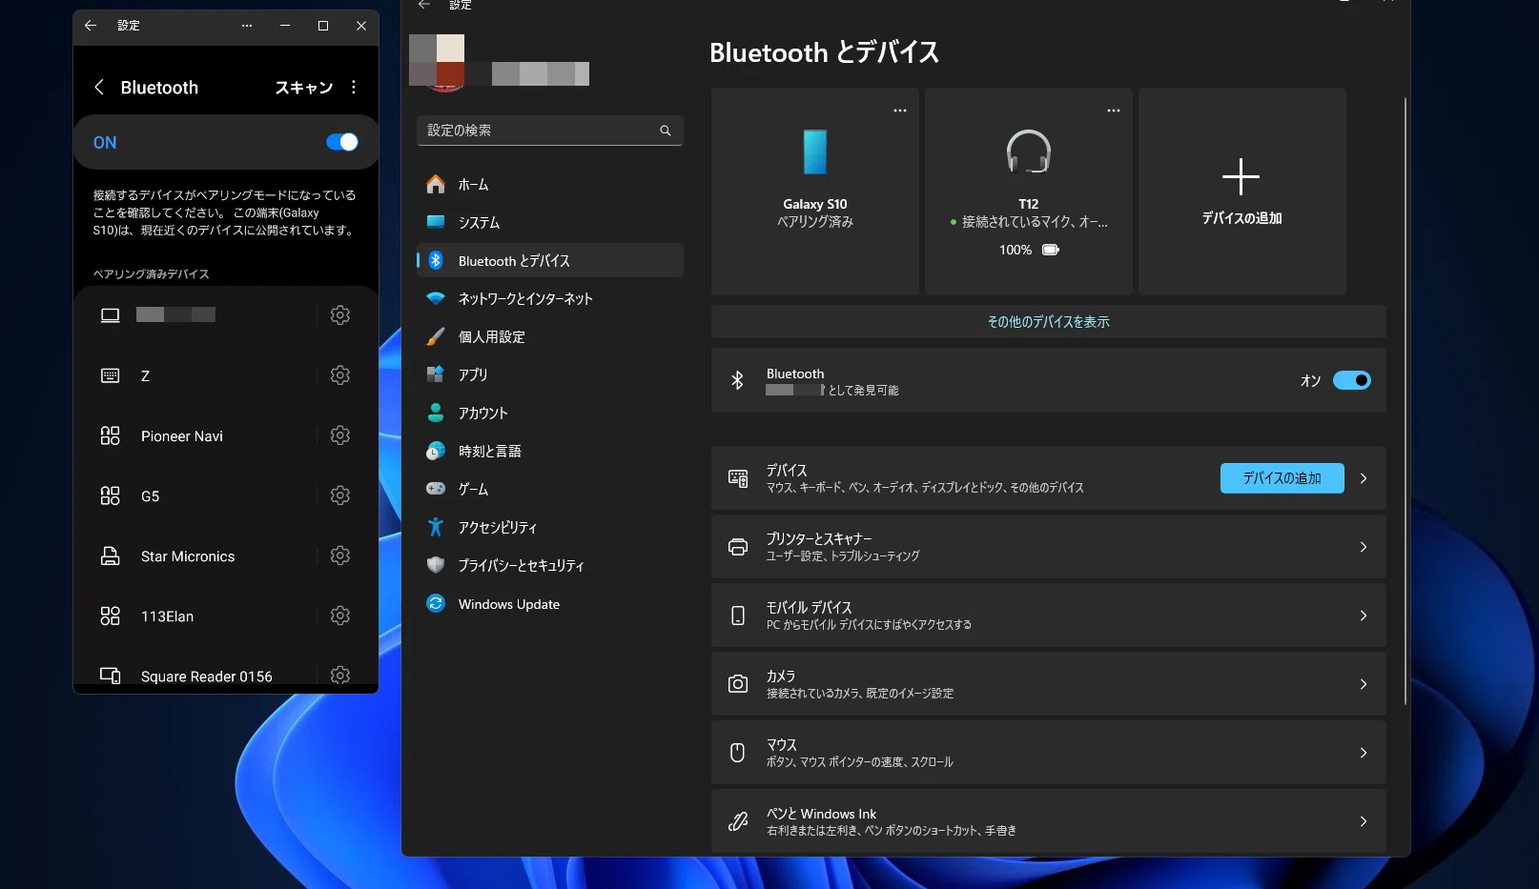The height and width of the screenshot is (889, 1539).
Task: Open gear for the blurred laptop device
Action: coord(339,315)
